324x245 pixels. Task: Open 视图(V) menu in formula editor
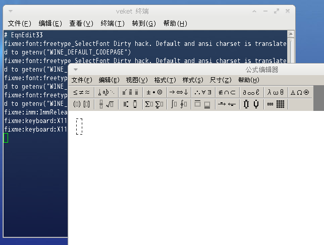tap(137, 80)
